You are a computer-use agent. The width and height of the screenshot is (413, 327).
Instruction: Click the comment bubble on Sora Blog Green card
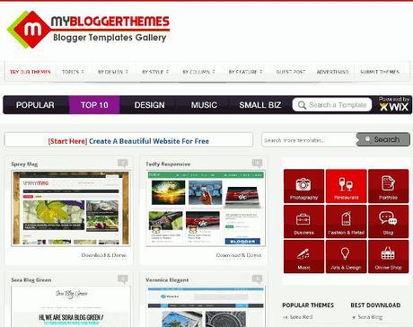click(x=123, y=279)
